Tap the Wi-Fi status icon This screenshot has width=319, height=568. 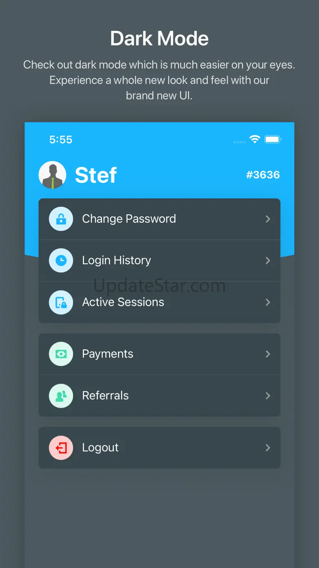[255, 139]
